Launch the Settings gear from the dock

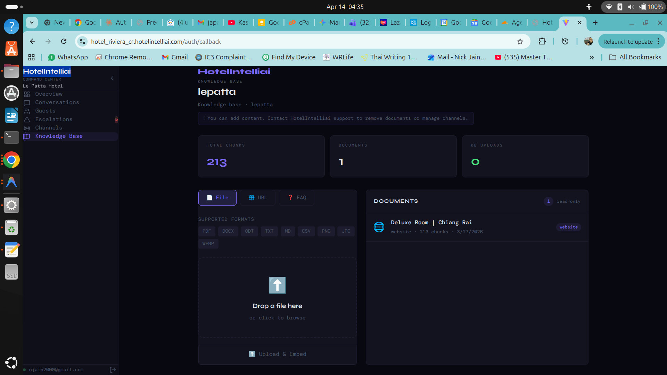click(11, 205)
